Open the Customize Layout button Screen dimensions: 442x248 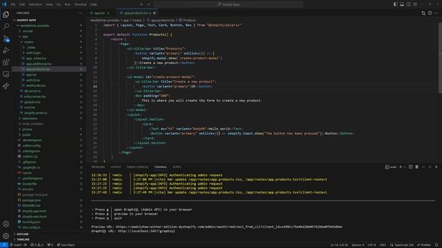(x=415, y=4)
